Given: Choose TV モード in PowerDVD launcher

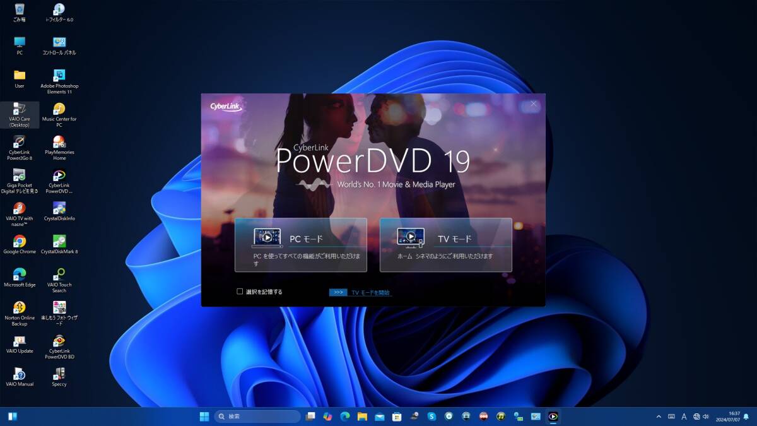Looking at the screenshot, I should [445, 245].
